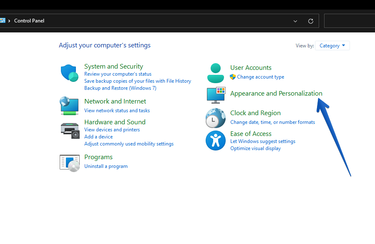Click Uninstall a program link

pos(106,166)
